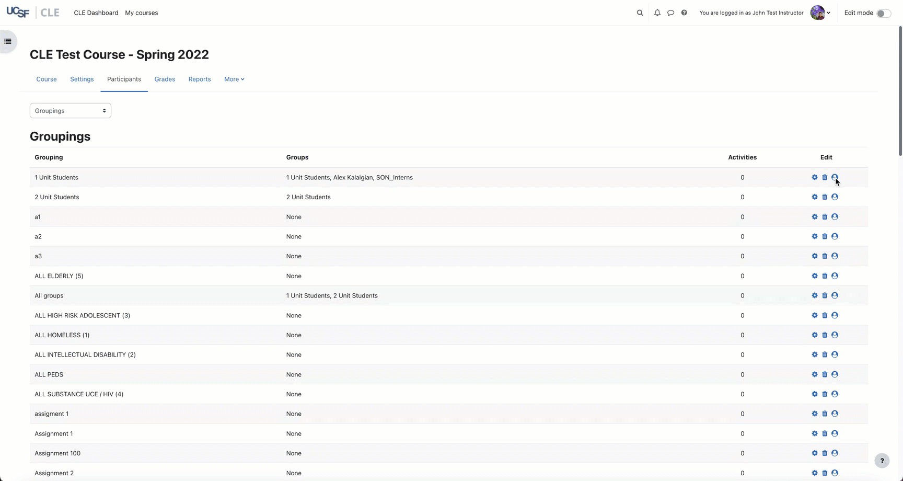
Task: Show groups in 2 Unit Students grouping
Action: coord(835,197)
